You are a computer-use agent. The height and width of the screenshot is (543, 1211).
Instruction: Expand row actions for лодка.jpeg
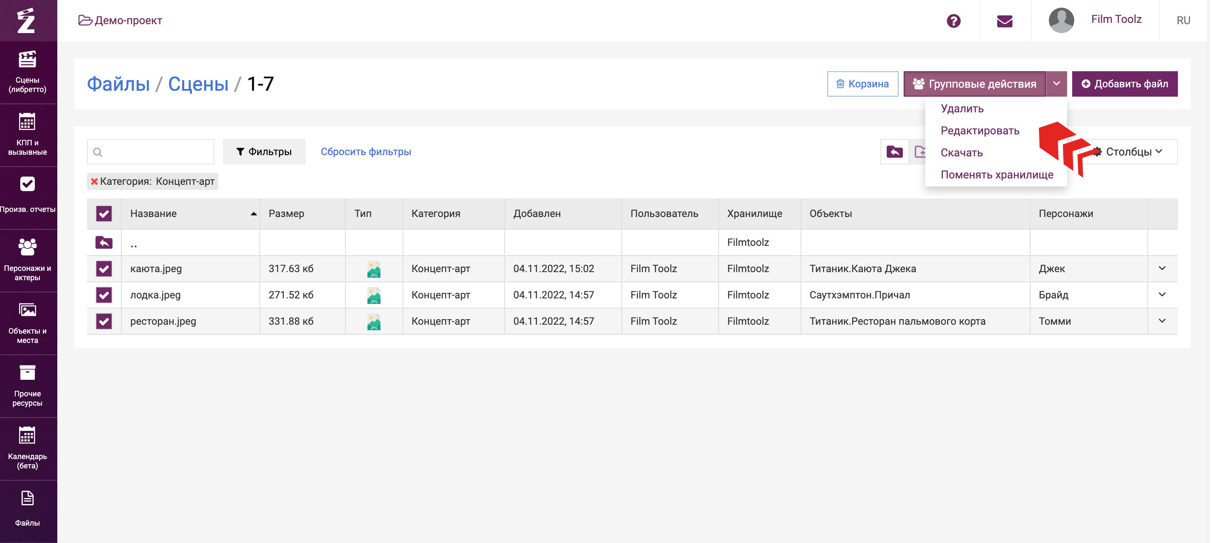pyautogui.click(x=1162, y=295)
